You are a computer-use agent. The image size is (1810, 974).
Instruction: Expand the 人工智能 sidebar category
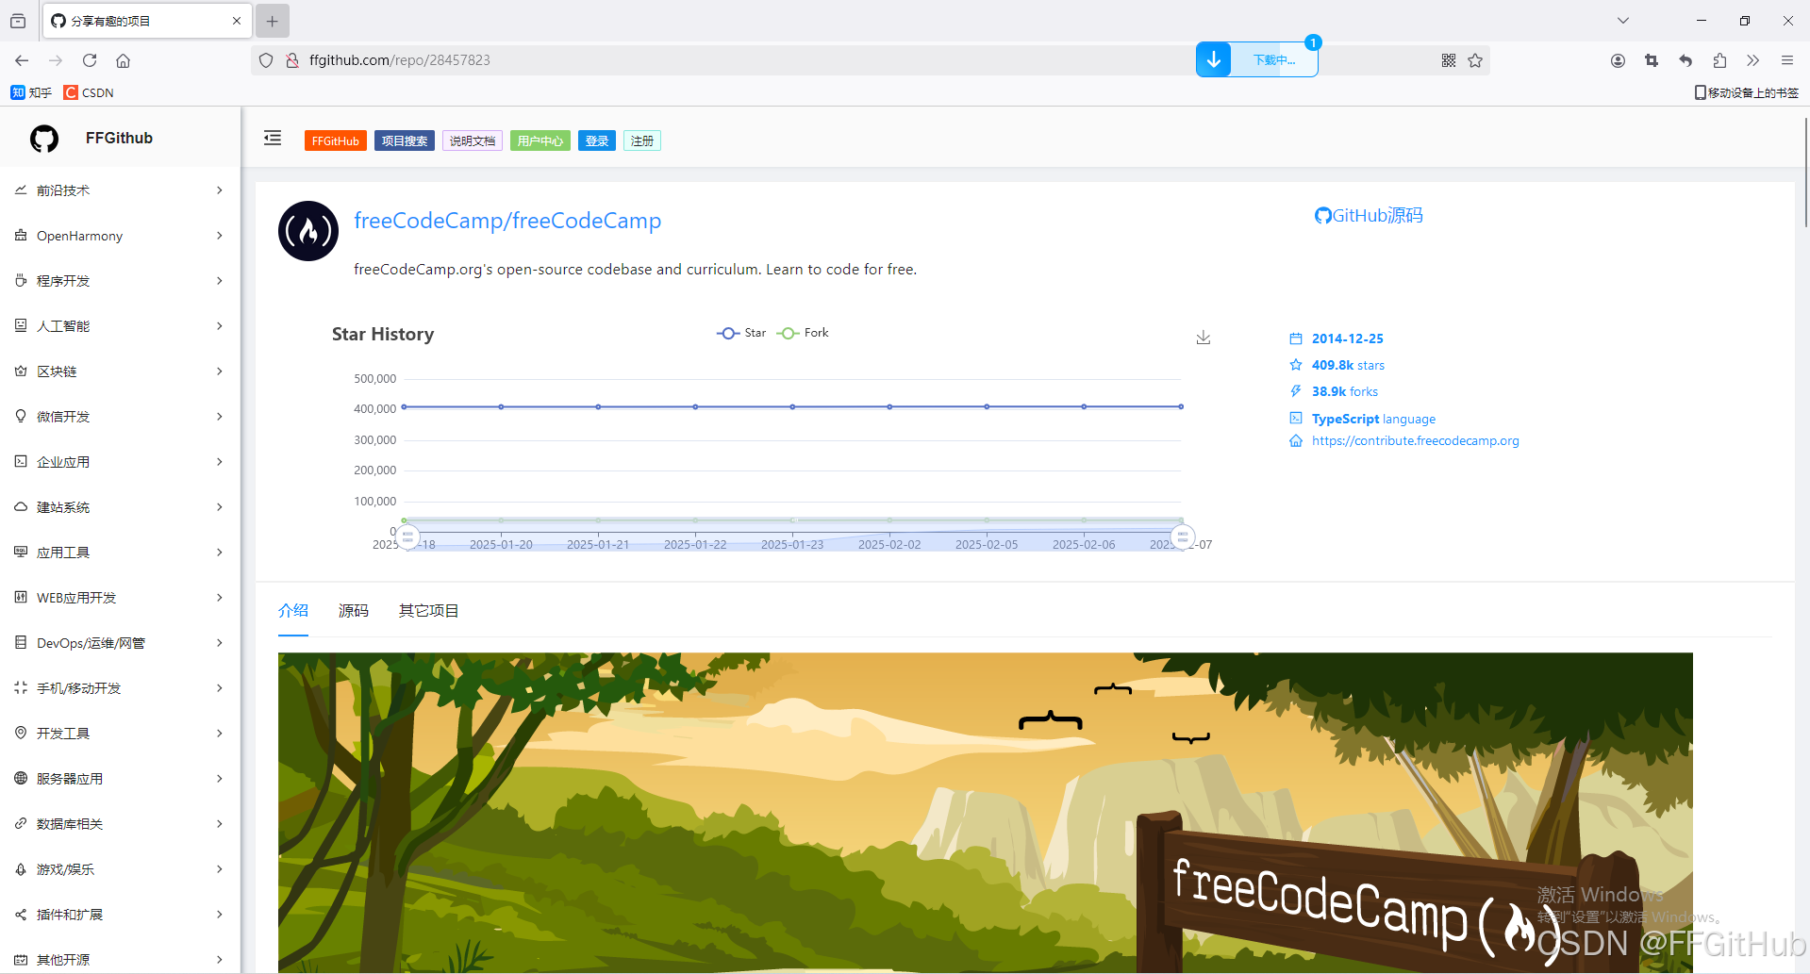(120, 326)
